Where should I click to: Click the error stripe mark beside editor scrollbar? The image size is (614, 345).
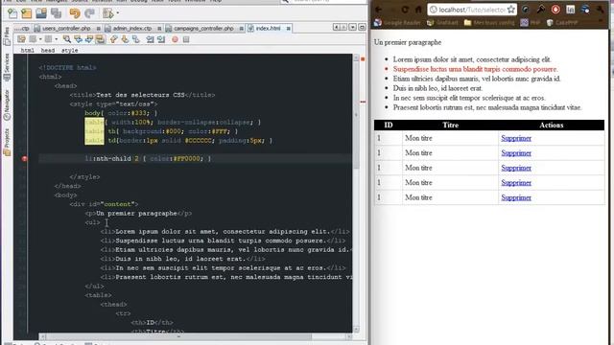pyautogui.click(x=363, y=102)
